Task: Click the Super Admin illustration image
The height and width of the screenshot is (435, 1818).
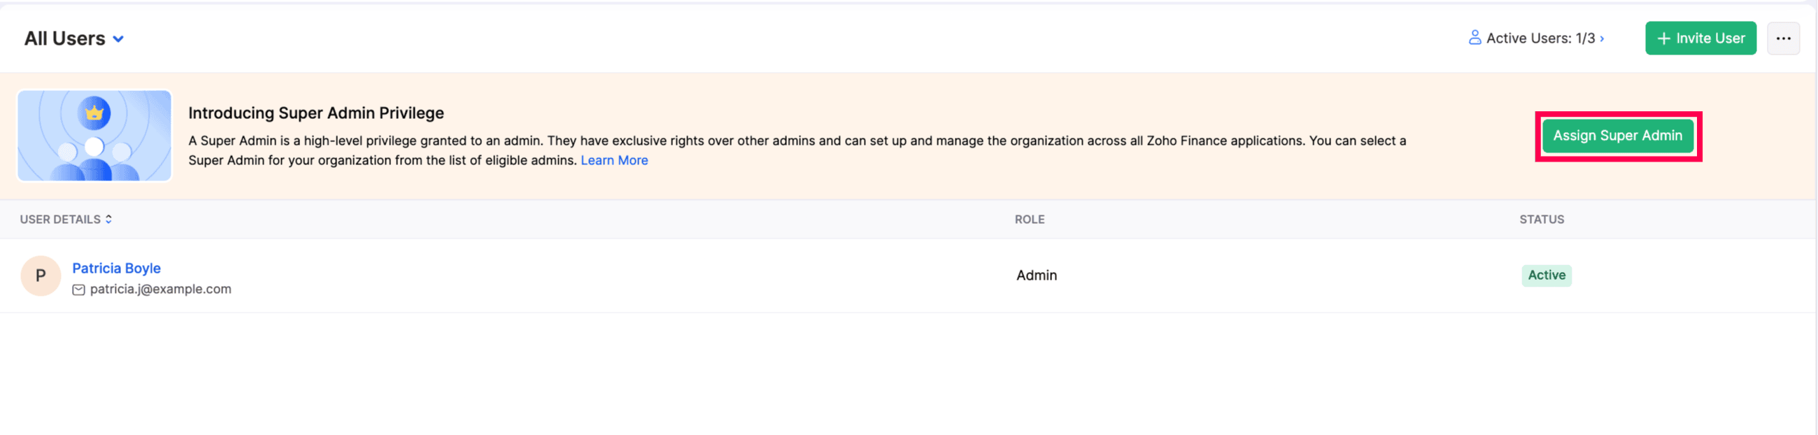Action: (x=94, y=136)
